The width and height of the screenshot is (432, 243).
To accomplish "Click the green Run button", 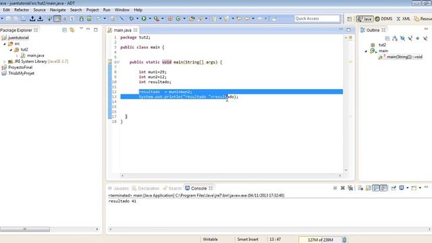I will 144,18.
